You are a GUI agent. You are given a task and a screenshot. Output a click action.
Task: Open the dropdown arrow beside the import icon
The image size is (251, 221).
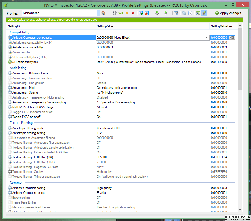click(x=170, y=13)
